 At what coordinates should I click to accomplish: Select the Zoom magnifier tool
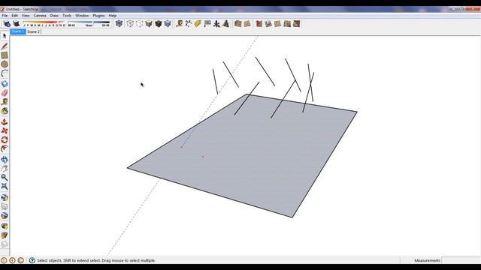click(5, 178)
